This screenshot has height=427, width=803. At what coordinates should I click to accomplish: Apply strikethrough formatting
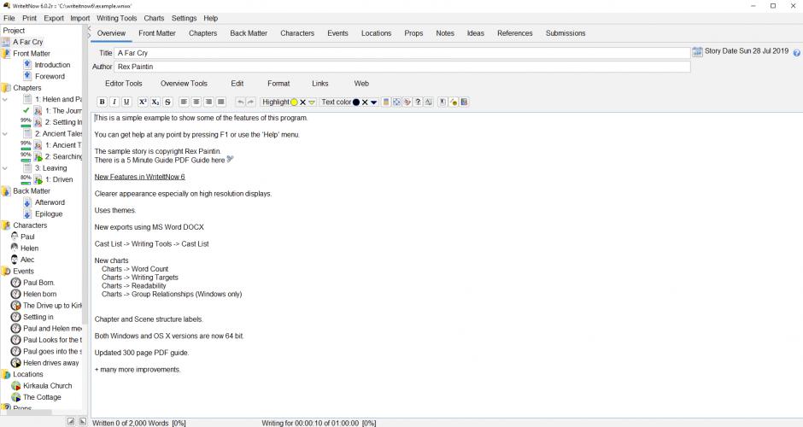tap(167, 102)
